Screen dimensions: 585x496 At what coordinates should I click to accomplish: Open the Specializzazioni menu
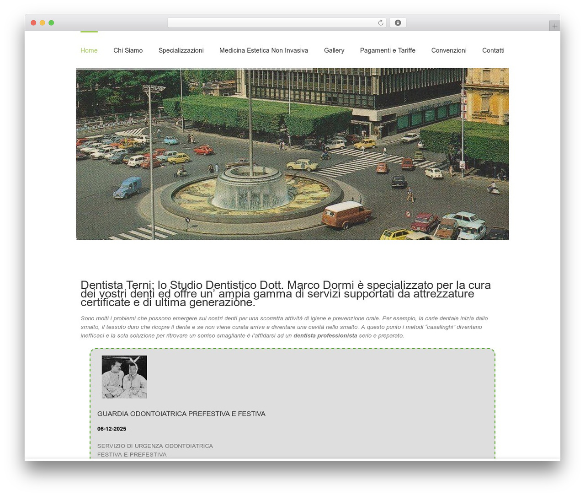181,50
